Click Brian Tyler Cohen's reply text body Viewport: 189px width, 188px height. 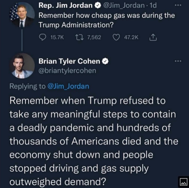[92, 141]
